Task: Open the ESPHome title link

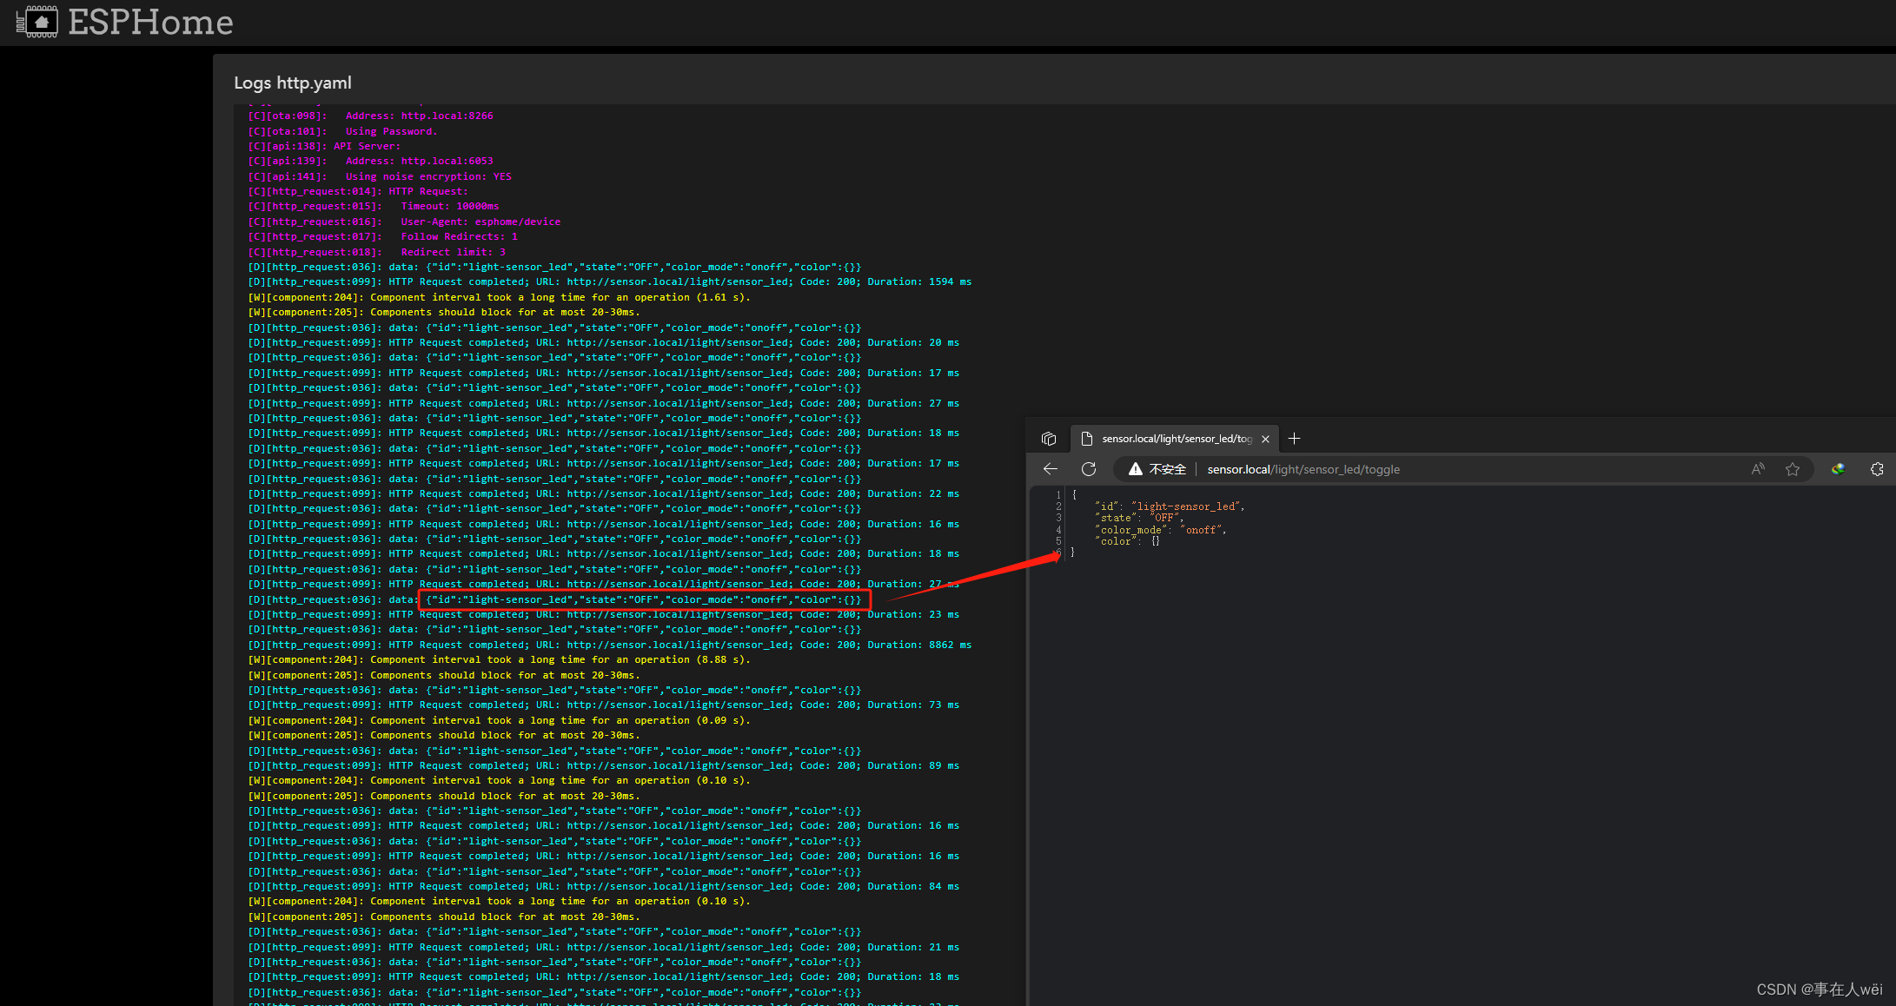Action: point(150,23)
